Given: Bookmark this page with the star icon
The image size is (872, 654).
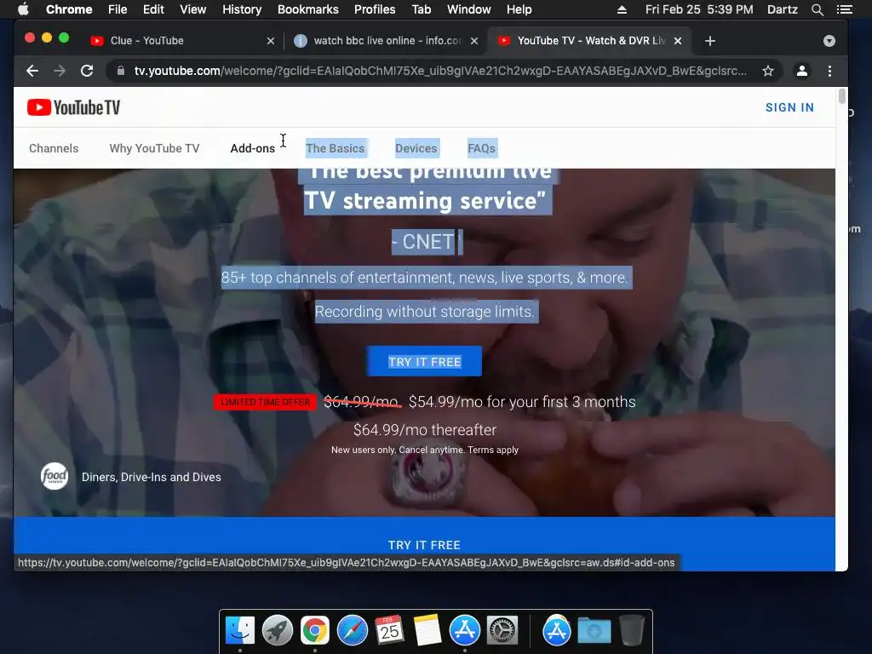Looking at the screenshot, I should tap(768, 71).
